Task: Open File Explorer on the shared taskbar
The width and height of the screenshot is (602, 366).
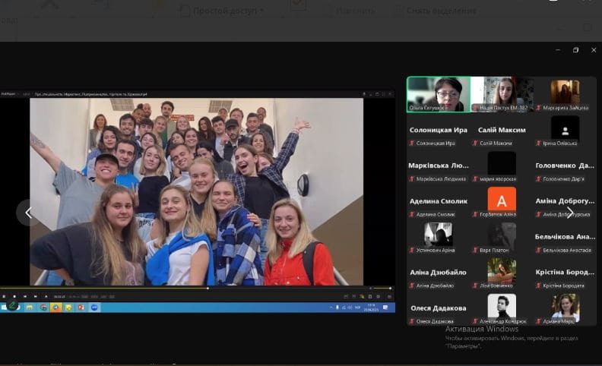Action: [29, 308]
